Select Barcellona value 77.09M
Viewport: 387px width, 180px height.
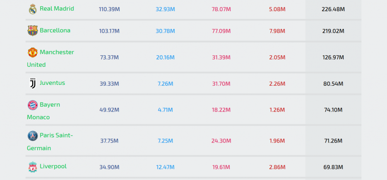[221, 31]
